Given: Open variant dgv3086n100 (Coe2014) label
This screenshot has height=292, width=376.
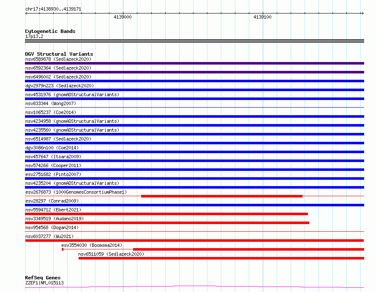Looking at the screenshot, I should (x=52, y=148).
